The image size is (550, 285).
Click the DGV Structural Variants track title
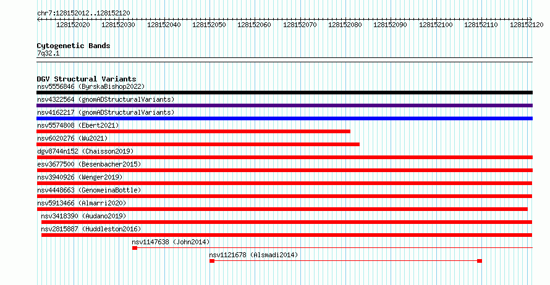pos(87,79)
